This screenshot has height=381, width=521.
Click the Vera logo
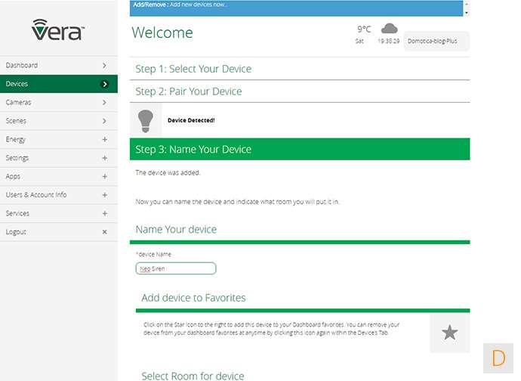[x=57, y=30]
